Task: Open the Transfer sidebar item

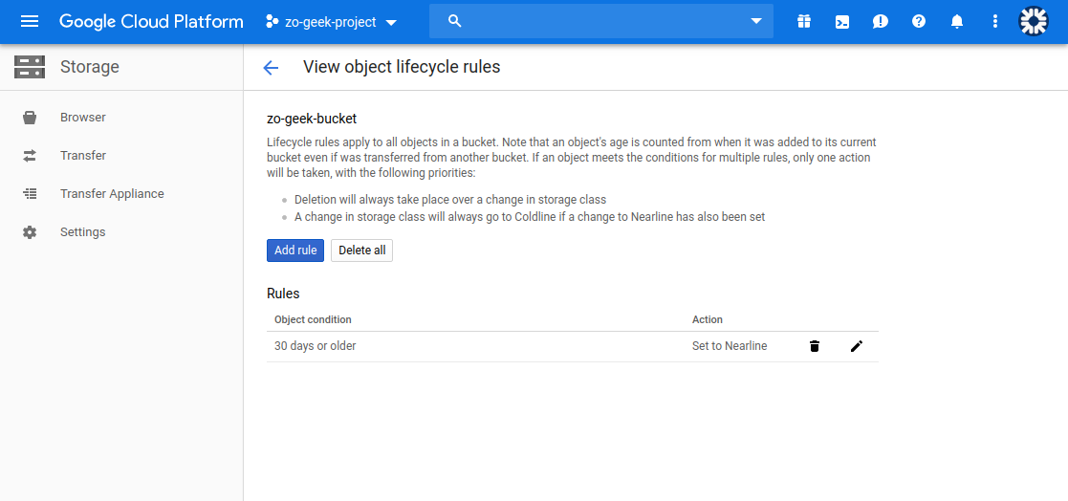Action: coord(121,156)
